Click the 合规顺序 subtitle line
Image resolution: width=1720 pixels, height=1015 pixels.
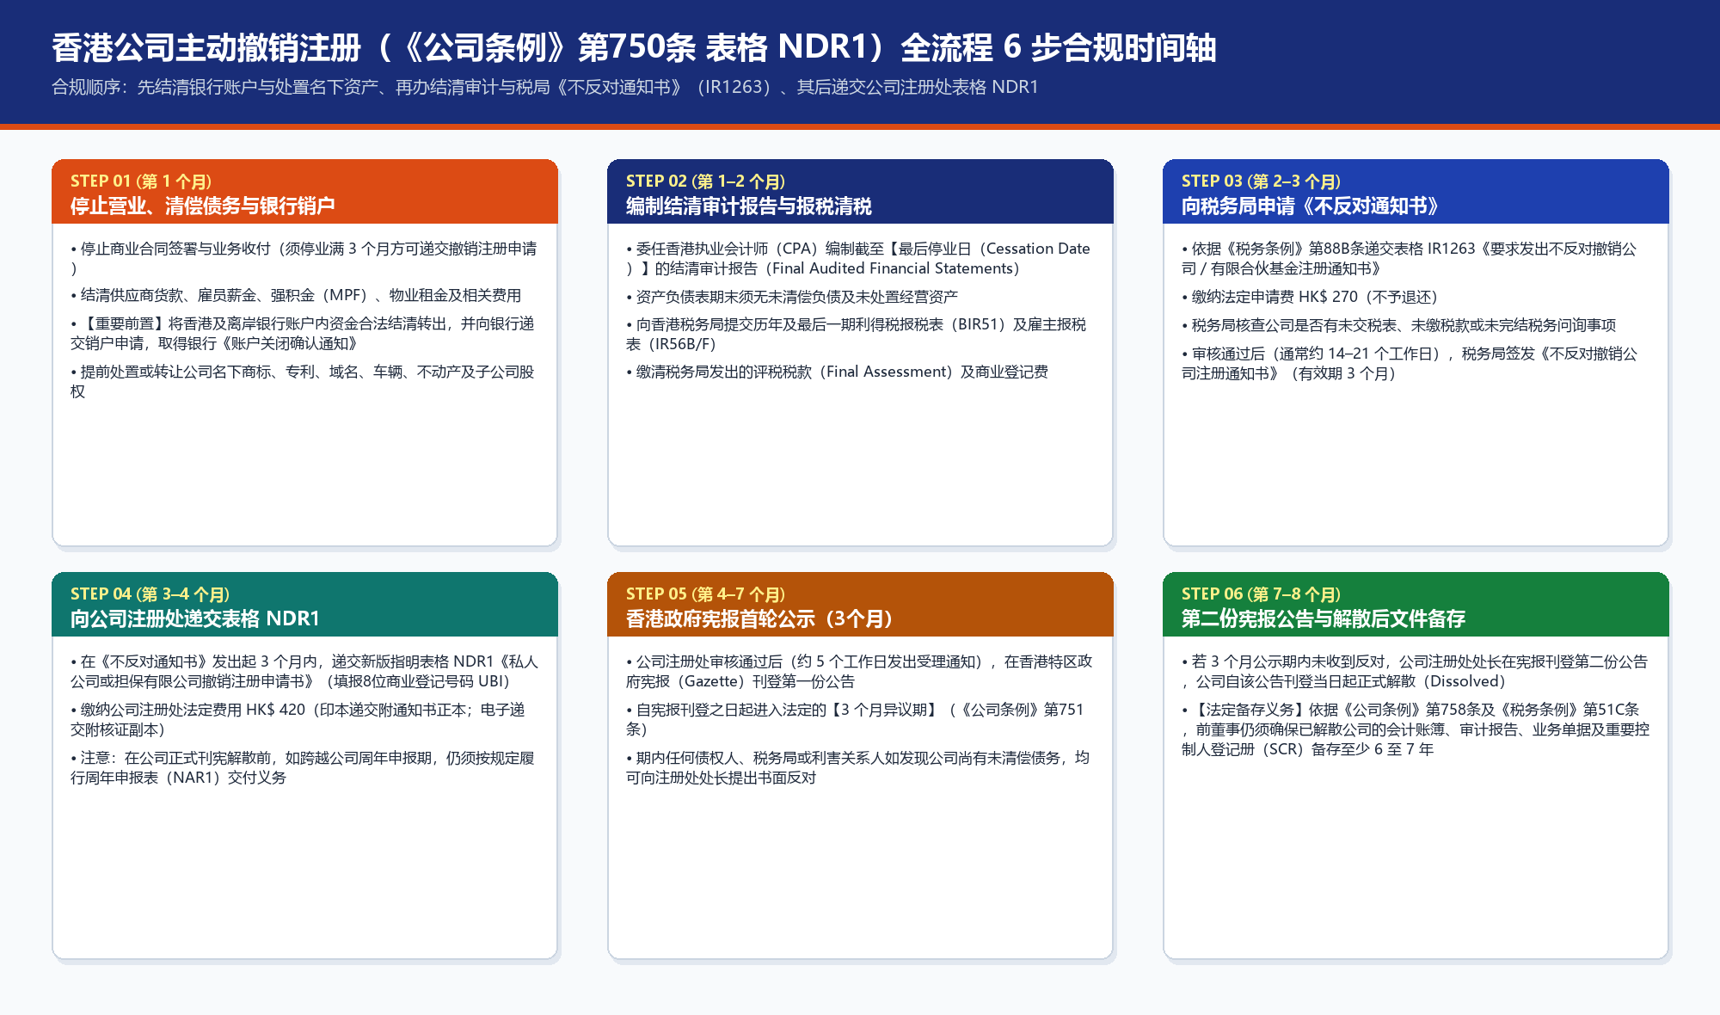pos(545,87)
